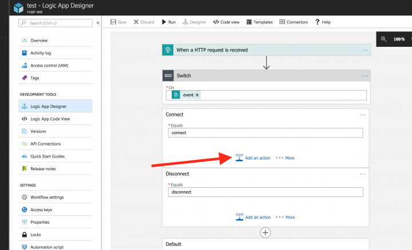Add an action in Connect case
This screenshot has height=250, width=412.
click(253, 158)
